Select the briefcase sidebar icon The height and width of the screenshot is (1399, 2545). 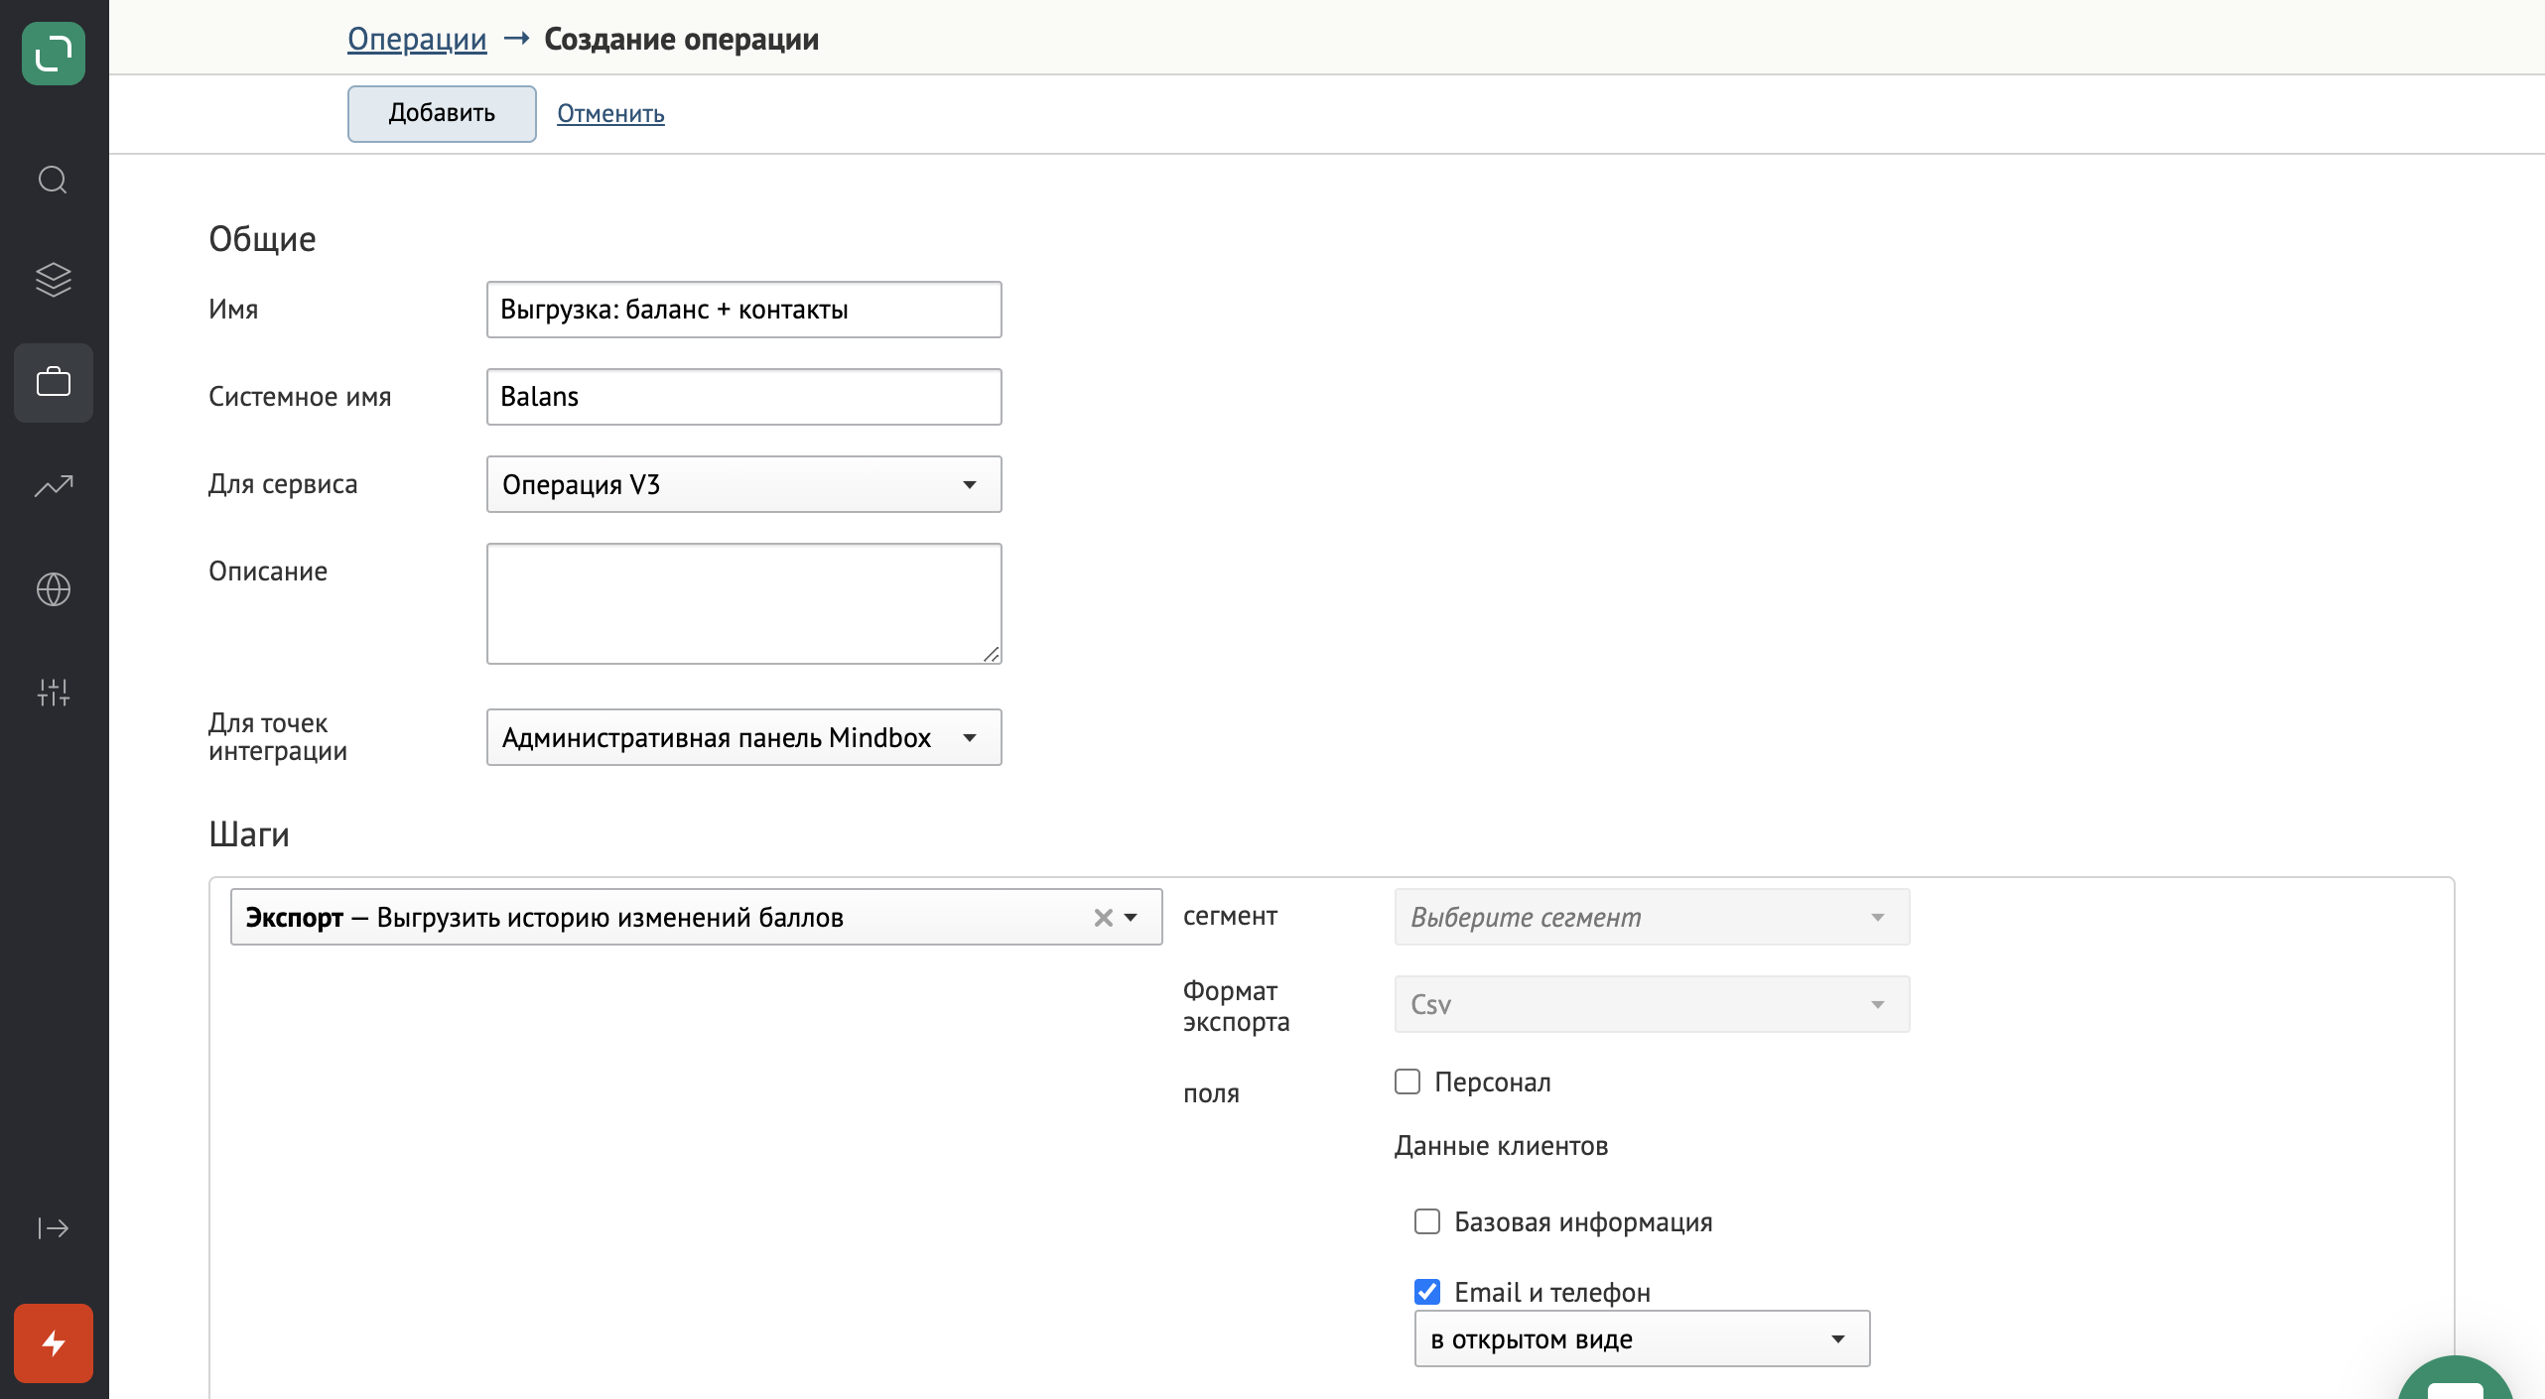pos(54,382)
